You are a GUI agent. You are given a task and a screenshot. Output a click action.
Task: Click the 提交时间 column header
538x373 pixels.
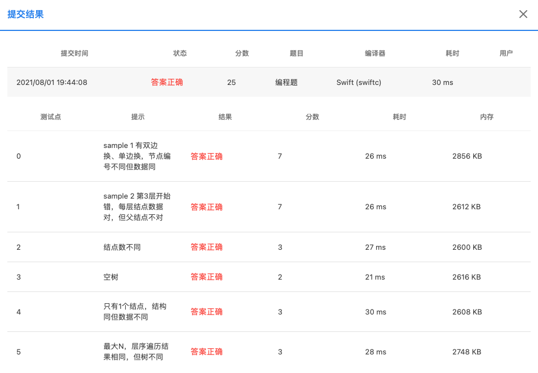74,53
